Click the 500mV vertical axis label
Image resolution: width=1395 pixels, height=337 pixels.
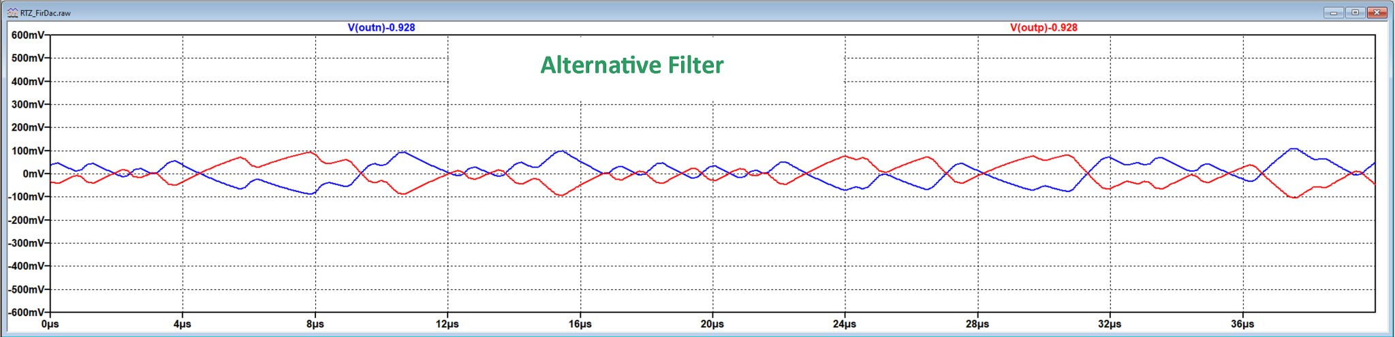29,59
